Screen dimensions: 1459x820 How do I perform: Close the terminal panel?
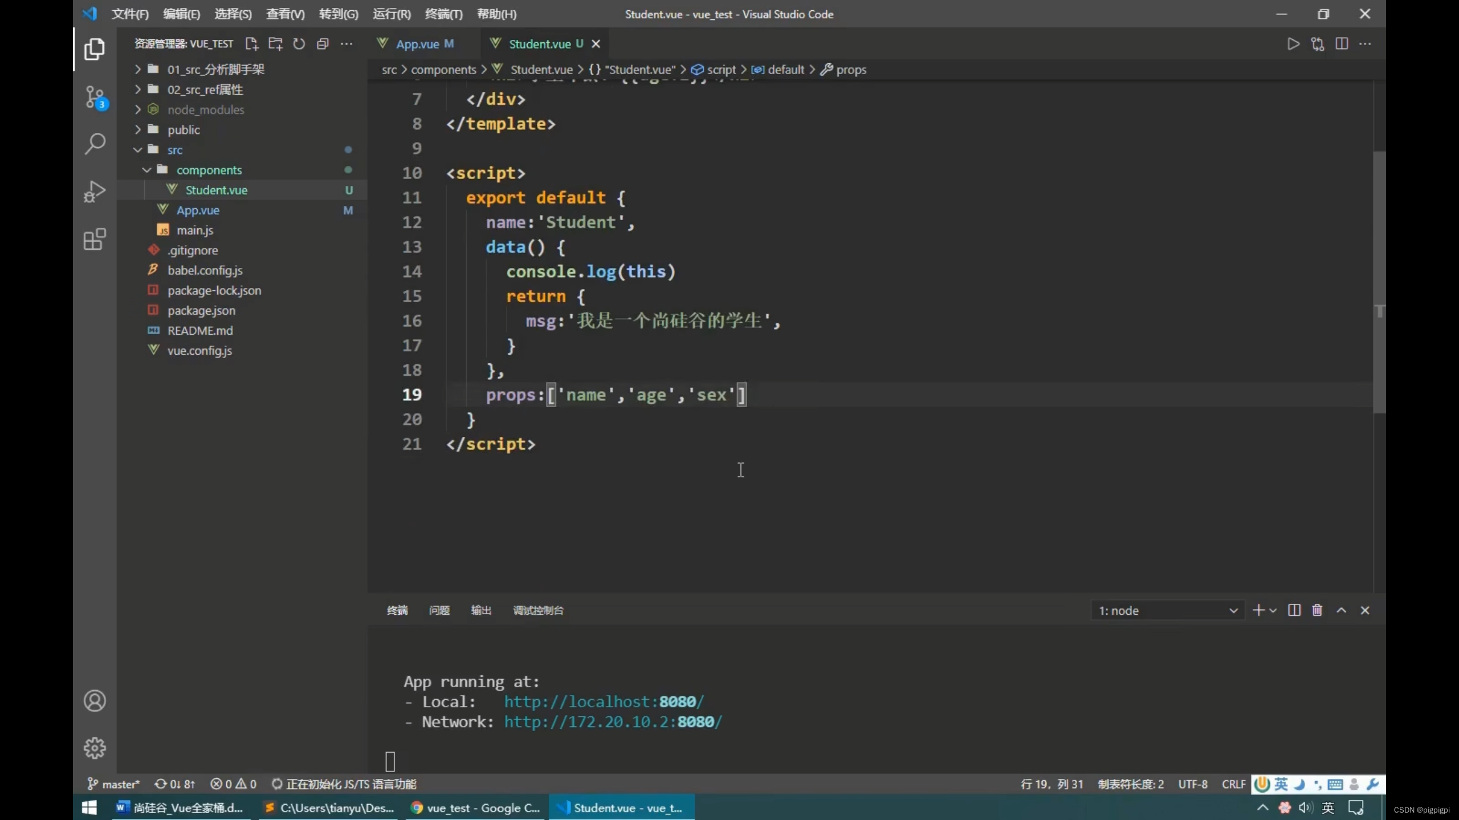[1365, 610]
